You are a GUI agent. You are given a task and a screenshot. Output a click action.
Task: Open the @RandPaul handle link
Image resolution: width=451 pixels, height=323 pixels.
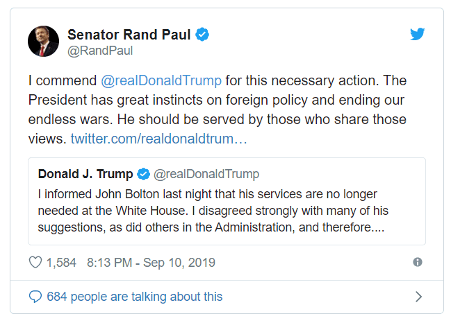tap(99, 51)
